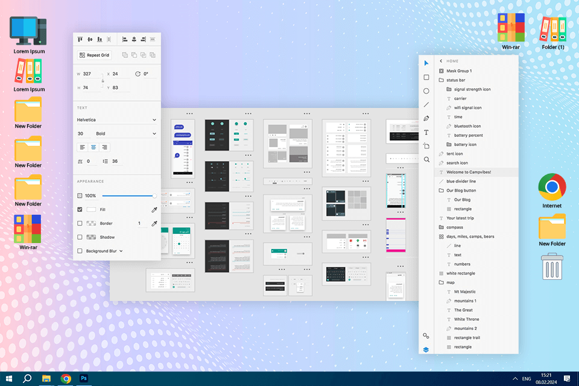Collapse the status bar folder
This screenshot has width=579, height=386.
pos(441,80)
